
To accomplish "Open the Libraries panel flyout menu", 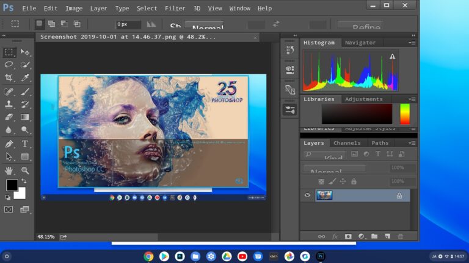I will (412, 99).
